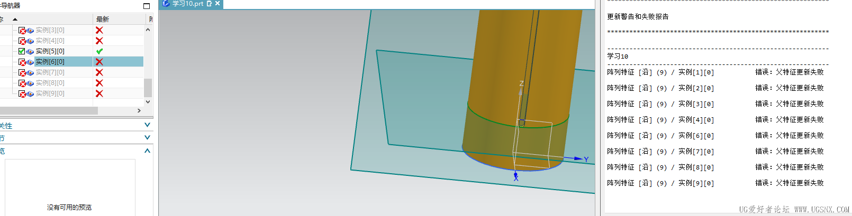The height and width of the screenshot is (216, 852).
Task: Click the 实例[3][0] error line in report
Action: pyautogui.click(x=715, y=104)
